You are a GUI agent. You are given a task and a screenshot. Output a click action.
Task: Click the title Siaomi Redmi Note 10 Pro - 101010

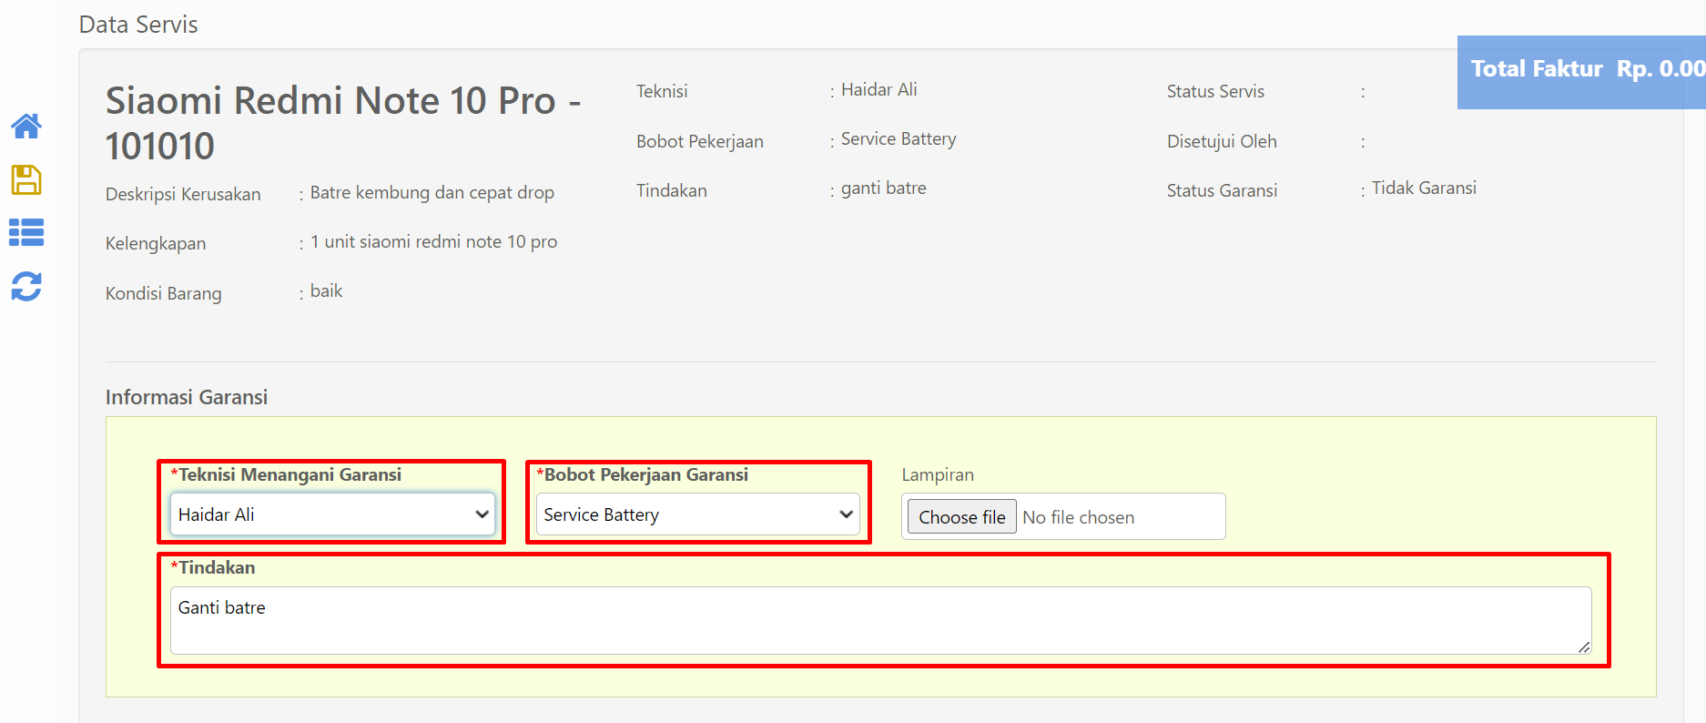tap(343, 123)
